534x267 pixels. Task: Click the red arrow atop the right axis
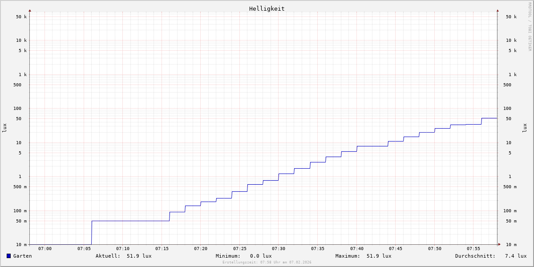click(498, 10)
